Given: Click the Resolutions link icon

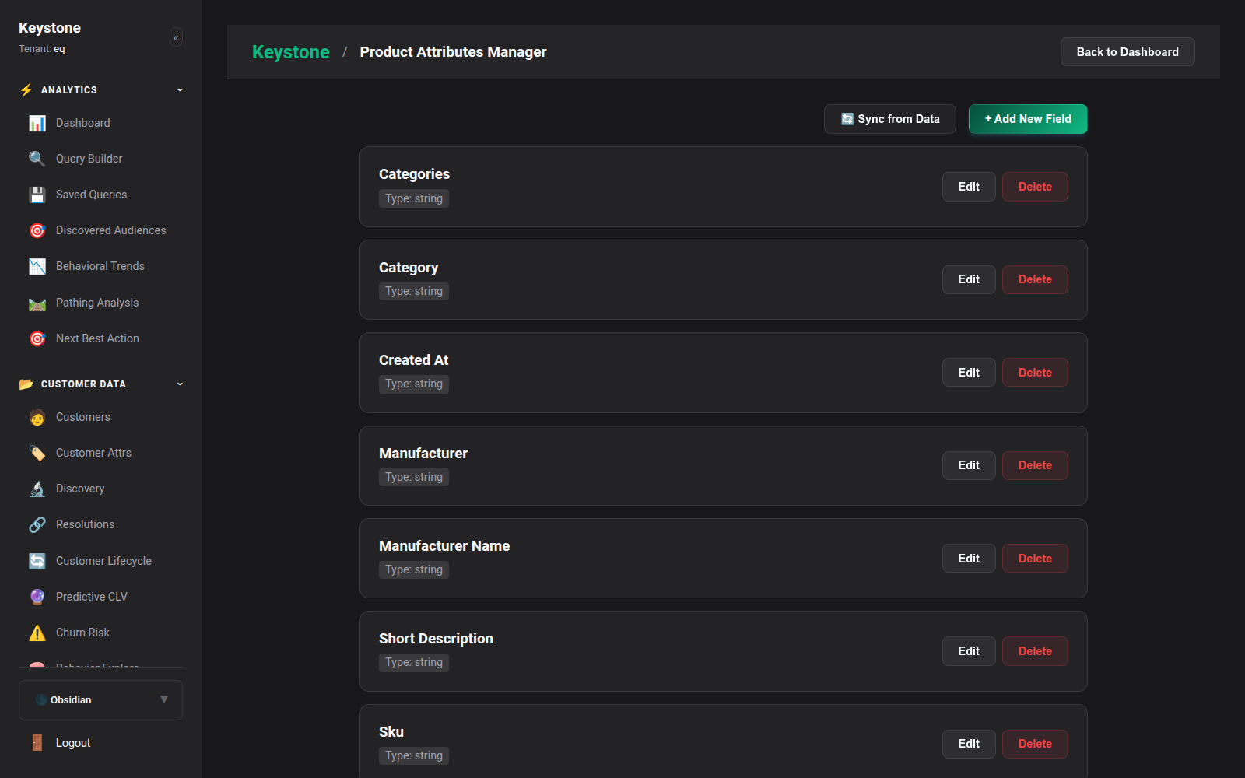Looking at the screenshot, I should [x=37, y=525].
